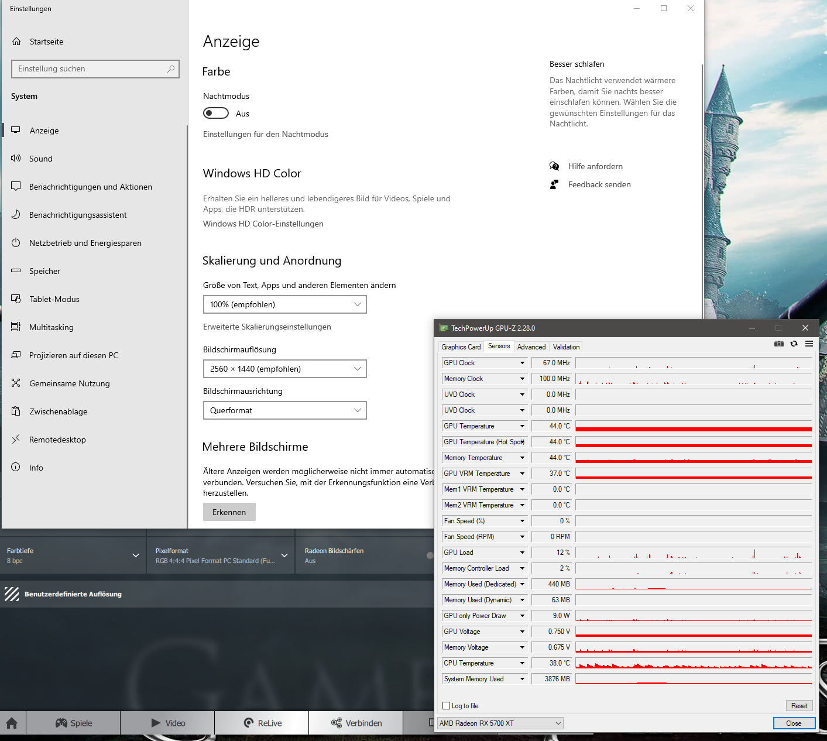Click CPU Temperature sensor graph
The height and width of the screenshot is (741, 827).
click(694, 663)
